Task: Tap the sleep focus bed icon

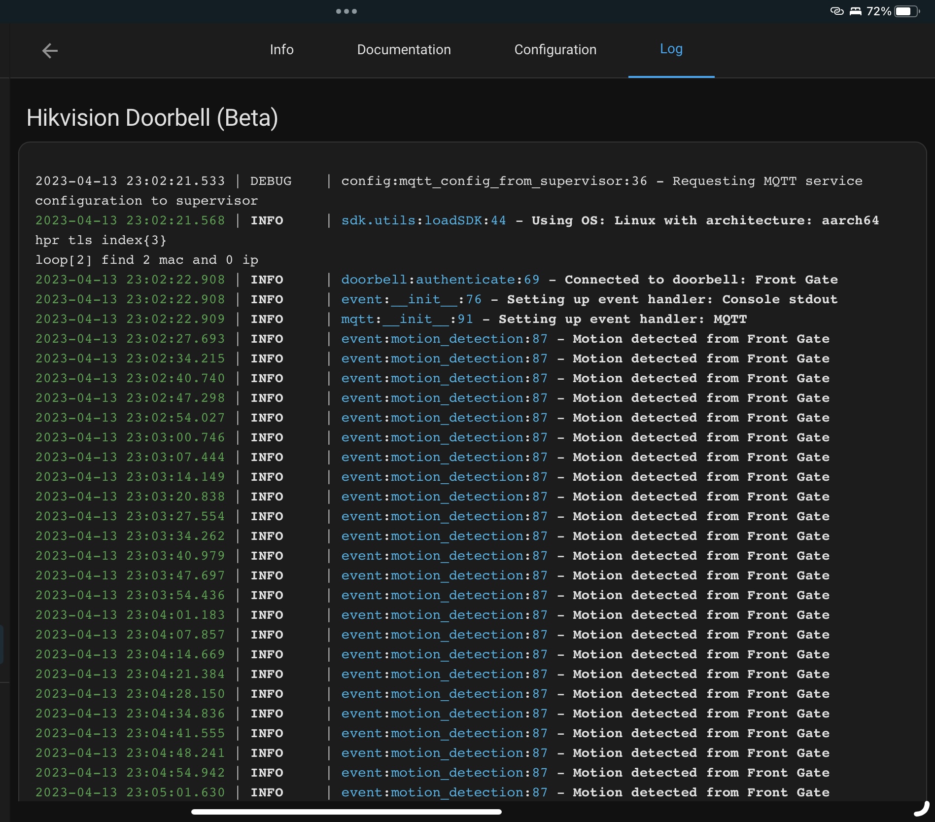Action: point(855,11)
